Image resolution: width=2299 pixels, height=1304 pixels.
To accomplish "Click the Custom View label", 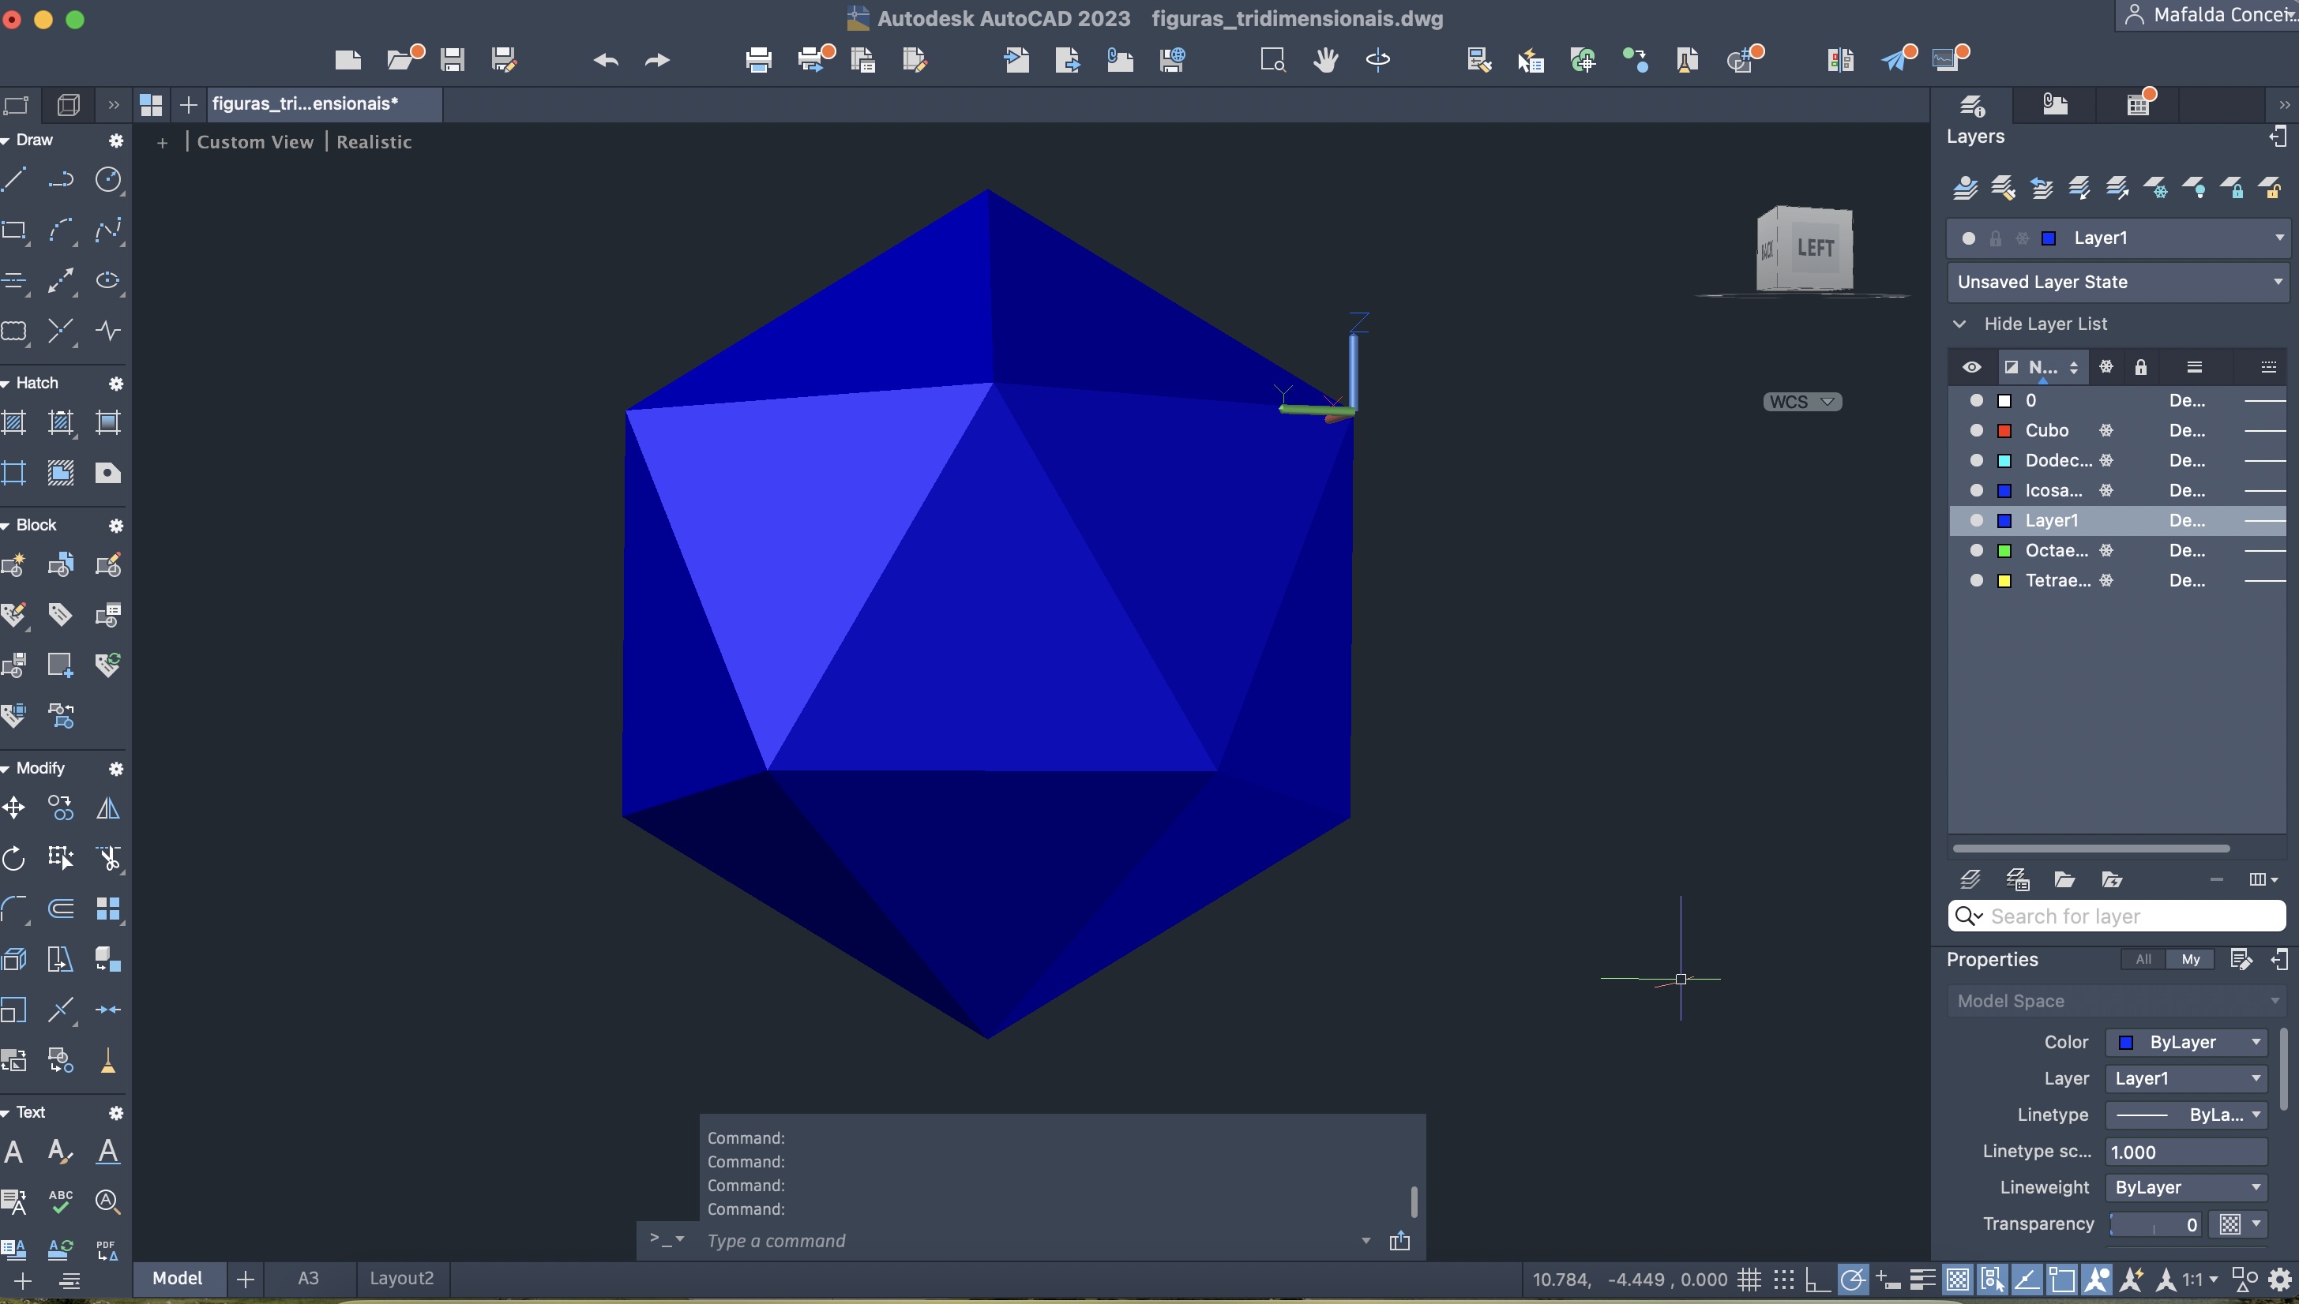I will 255,141.
